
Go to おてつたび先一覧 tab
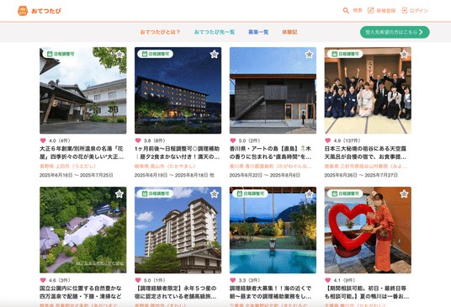tap(215, 32)
